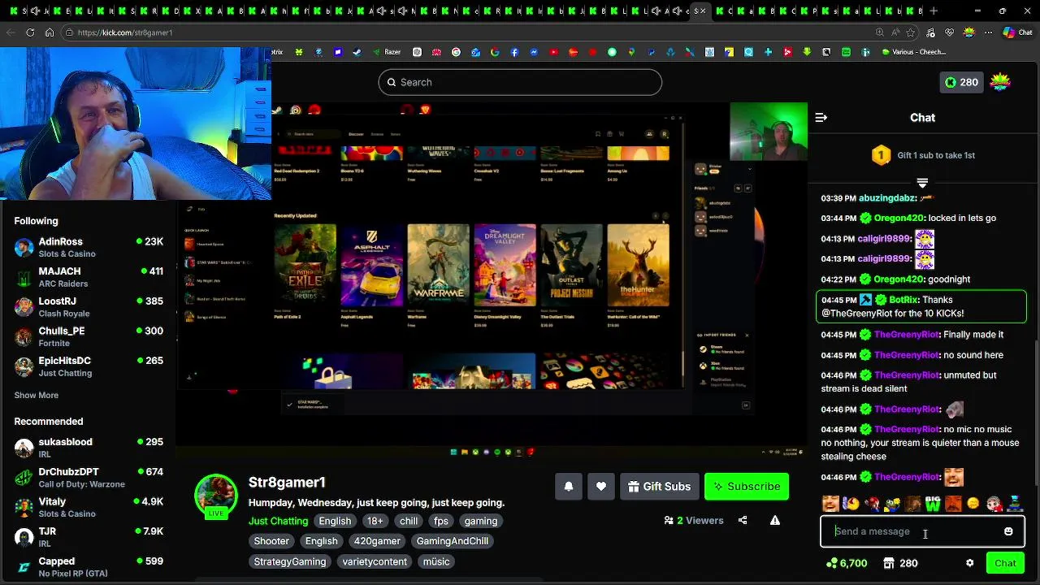The height and width of the screenshot is (585, 1040).
Task: Report stream with warning triangle icon
Action: pos(775,521)
